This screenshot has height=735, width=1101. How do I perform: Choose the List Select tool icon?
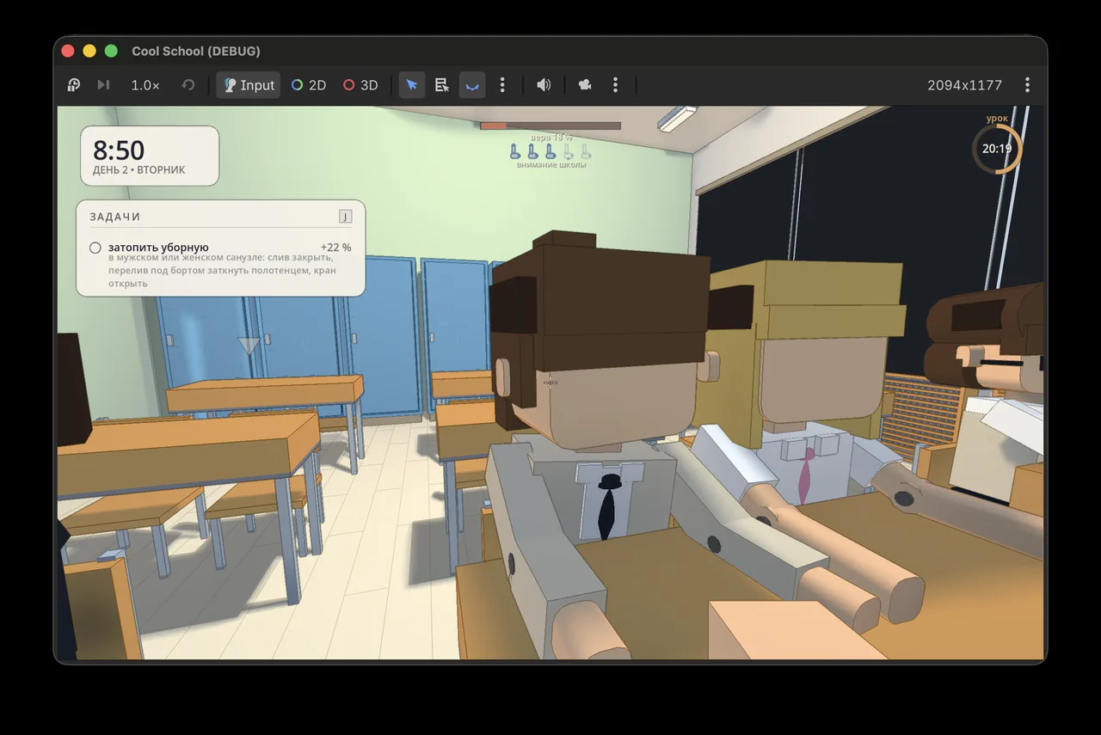442,85
